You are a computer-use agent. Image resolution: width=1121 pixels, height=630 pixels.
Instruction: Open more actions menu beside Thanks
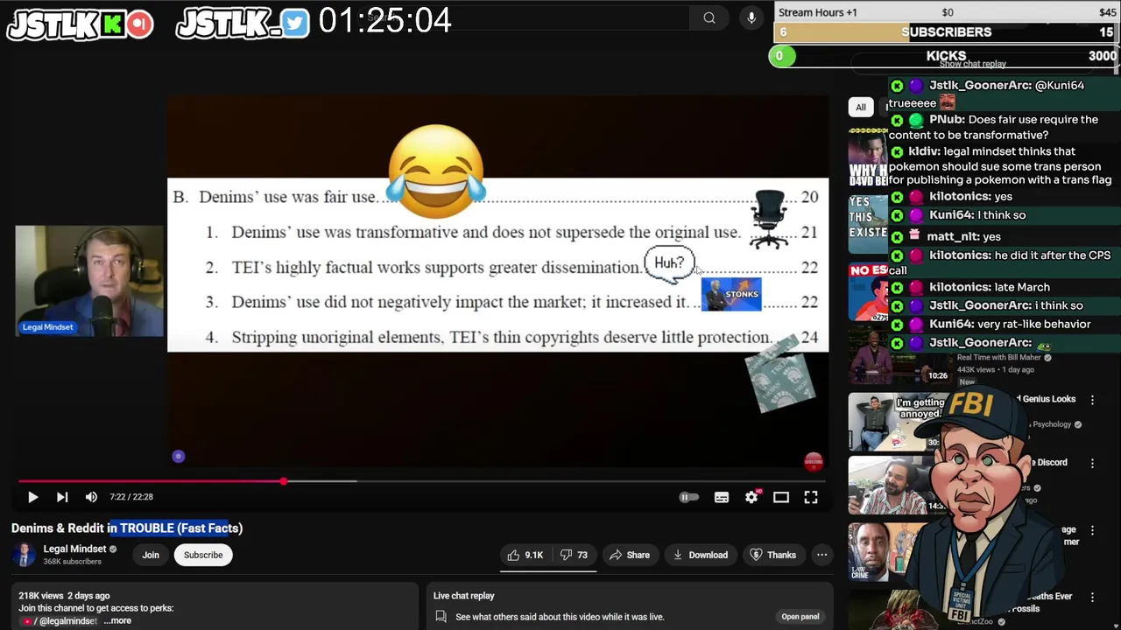click(821, 555)
